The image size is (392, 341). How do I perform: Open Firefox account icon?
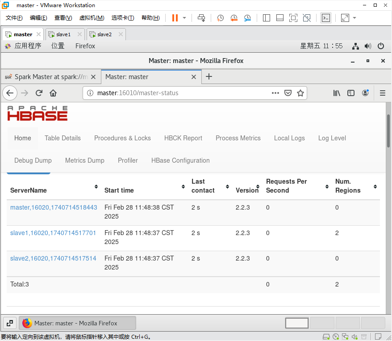pyautogui.click(x=365, y=93)
